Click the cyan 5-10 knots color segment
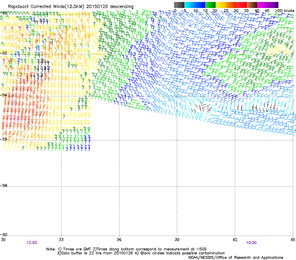Viewport: 296px width, 260px height. tap(190, 5)
